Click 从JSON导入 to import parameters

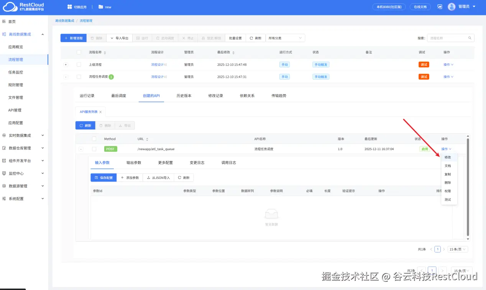(158, 177)
